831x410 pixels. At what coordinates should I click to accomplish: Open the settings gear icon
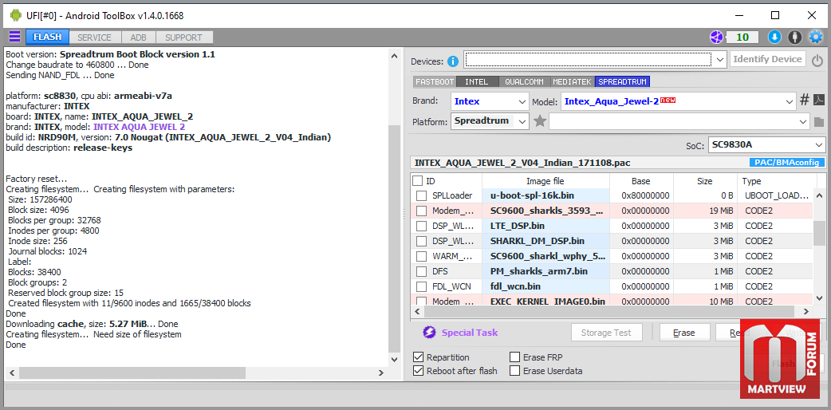[815, 37]
